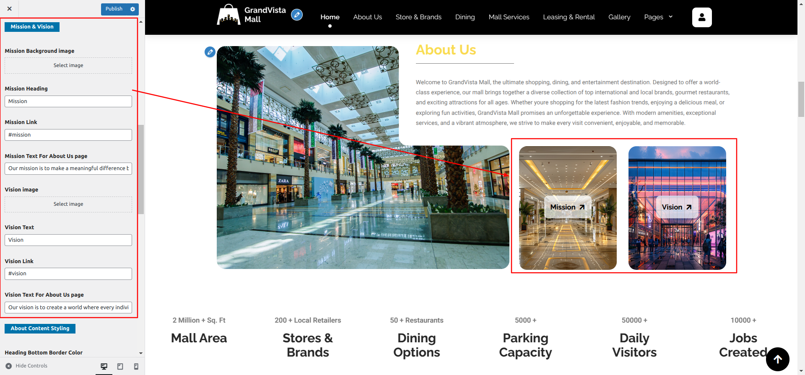This screenshot has width=805, height=375.
Task: Close the Customizer with the X icon
Action: 9,9
